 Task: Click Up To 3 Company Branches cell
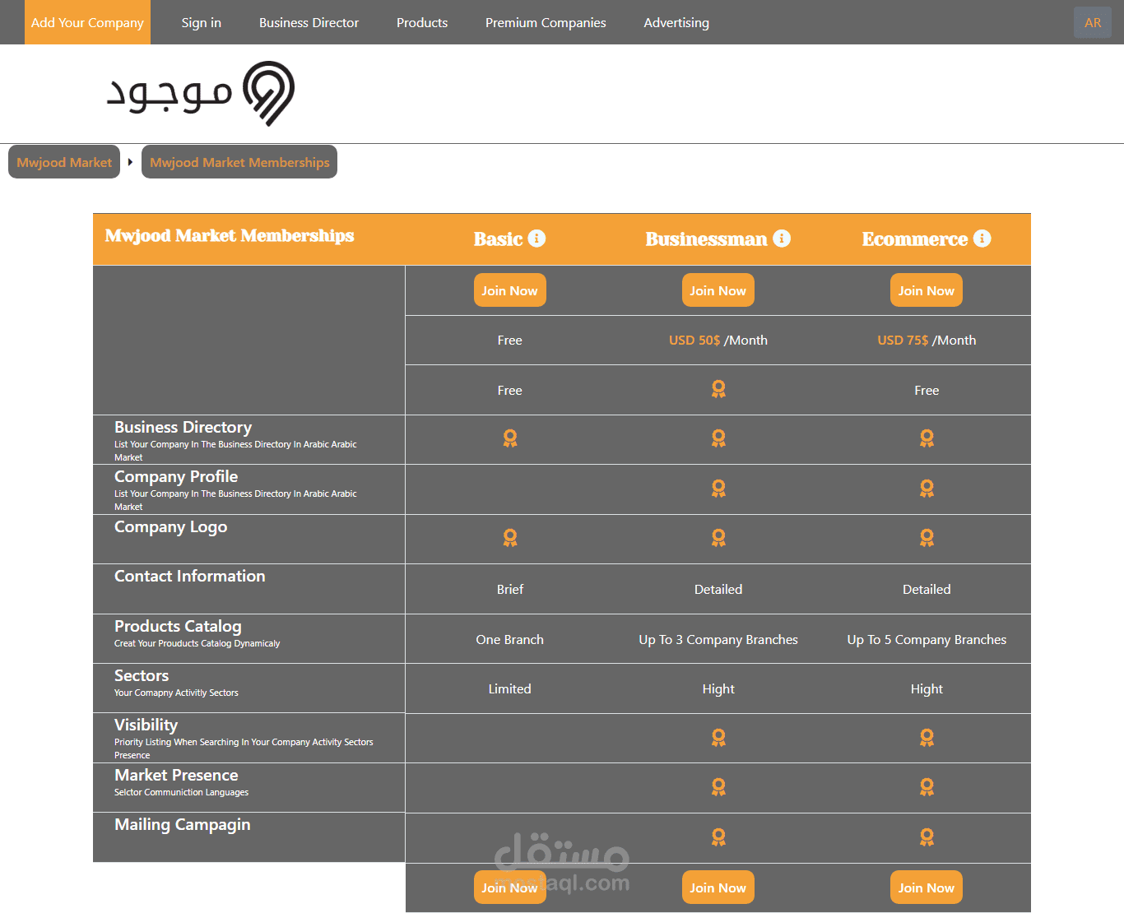coord(718,640)
